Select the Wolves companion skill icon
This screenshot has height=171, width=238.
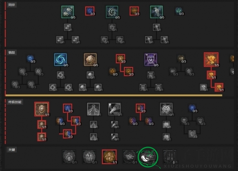point(68,12)
